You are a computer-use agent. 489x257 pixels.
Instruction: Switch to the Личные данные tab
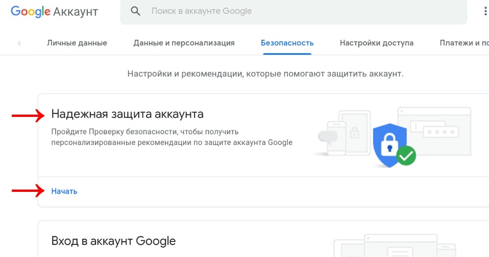coord(77,42)
